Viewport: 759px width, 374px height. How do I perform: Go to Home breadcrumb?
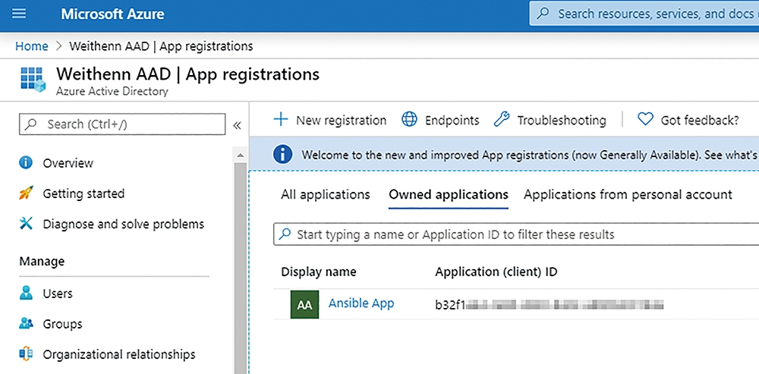click(x=32, y=46)
